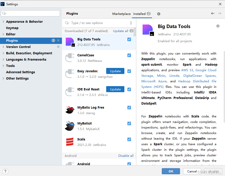The height and width of the screenshot is (176, 225).
Task: Click the Cancel button
Action: (192, 171)
